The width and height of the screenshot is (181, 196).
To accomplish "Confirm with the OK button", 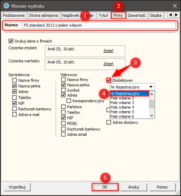I will [105, 187].
